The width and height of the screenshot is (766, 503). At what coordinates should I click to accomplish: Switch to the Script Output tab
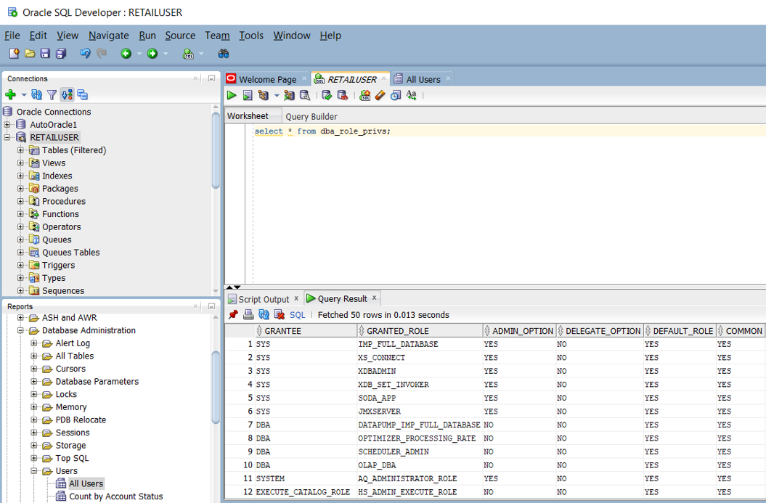(263, 299)
